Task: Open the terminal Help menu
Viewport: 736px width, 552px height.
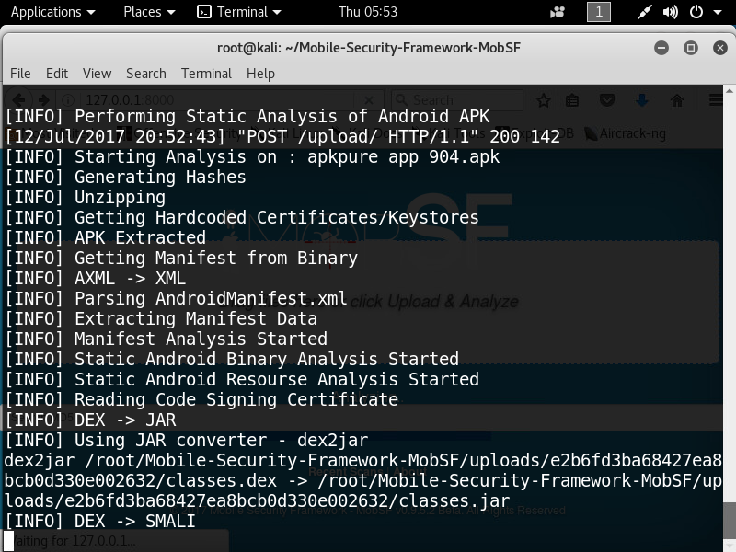Action: (x=260, y=74)
